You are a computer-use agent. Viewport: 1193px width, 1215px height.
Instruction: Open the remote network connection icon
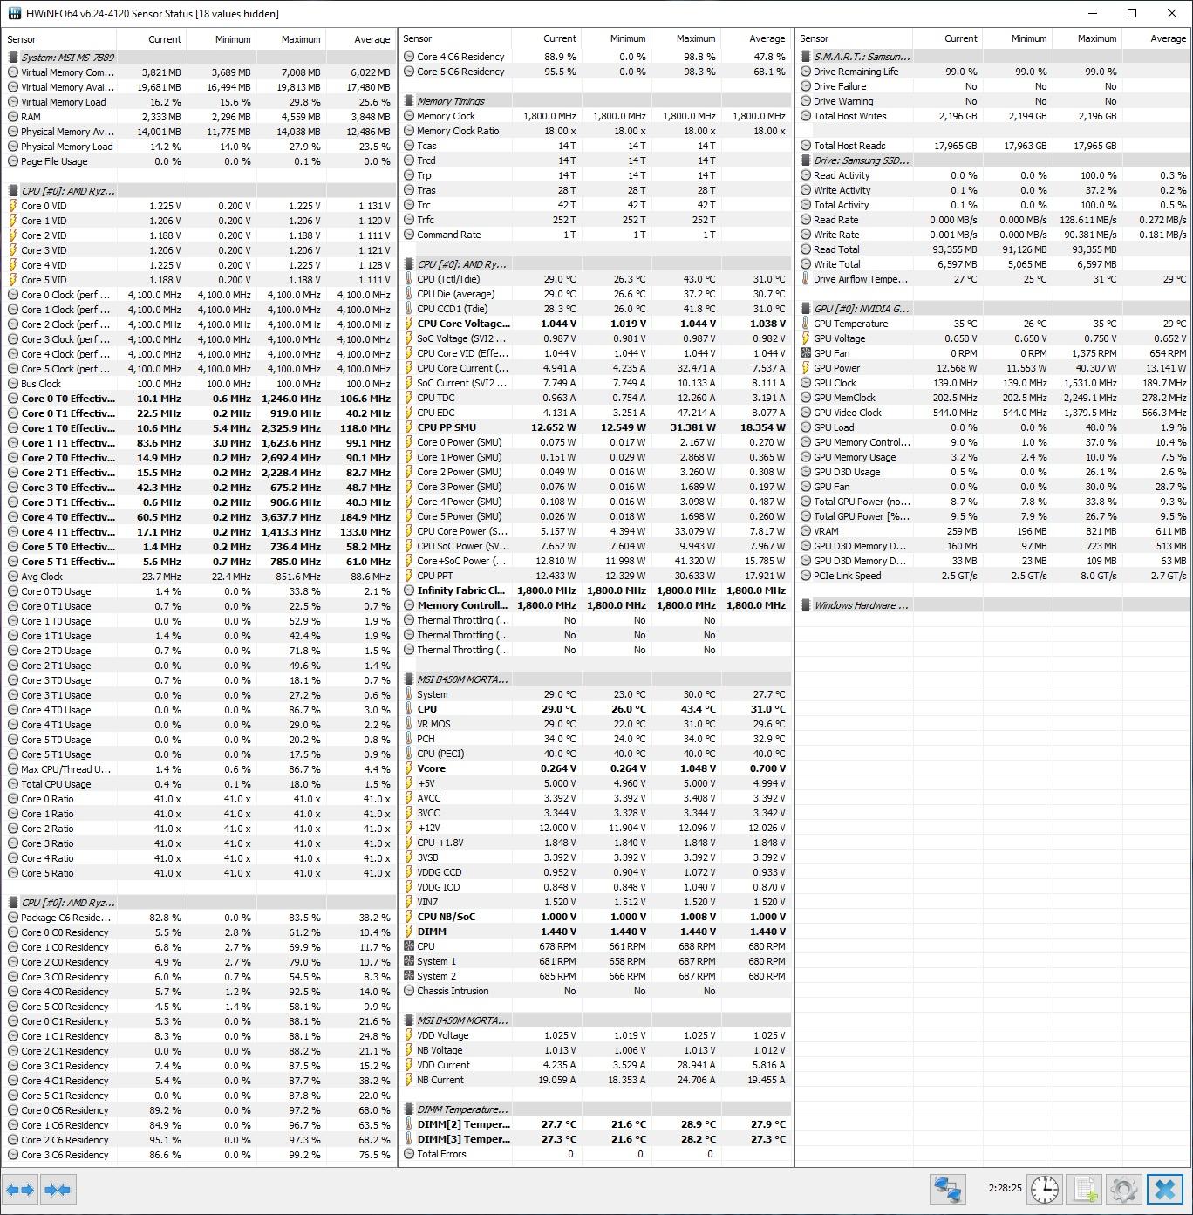pyautogui.click(x=947, y=1190)
